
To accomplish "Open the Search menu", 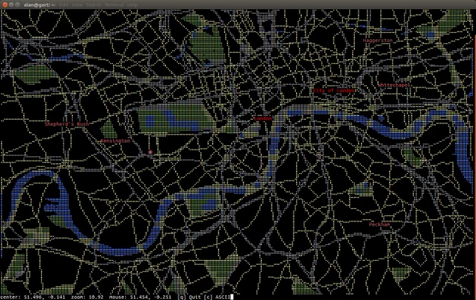I will click(94, 5).
